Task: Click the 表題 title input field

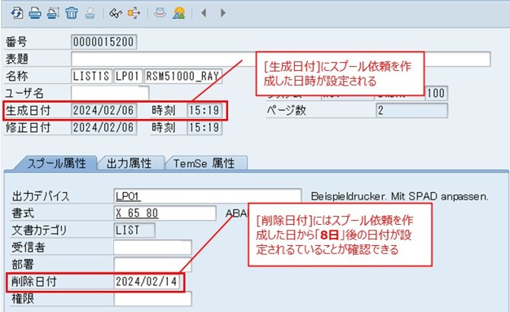Action: pyautogui.click(x=281, y=59)
